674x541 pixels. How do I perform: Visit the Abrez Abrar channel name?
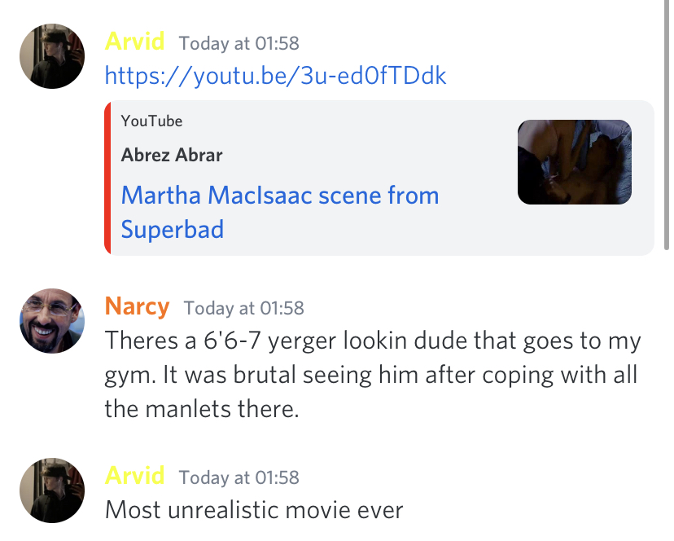[x=172, y=155]
